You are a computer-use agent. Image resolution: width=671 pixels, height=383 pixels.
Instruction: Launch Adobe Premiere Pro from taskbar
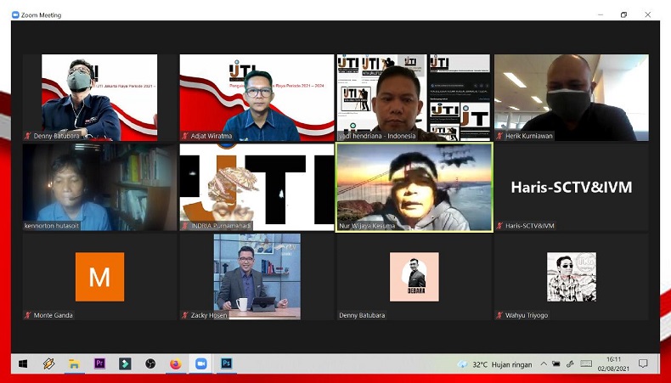(99, 363)
